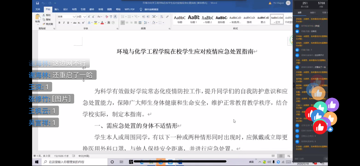Switch to the 审阅 (Review) ribbon tab
The width and height of the screenshot is (360, 166).
(101, 9)
